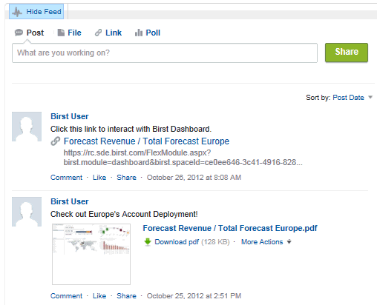Like the October 26 post

[x=99, y=178]
